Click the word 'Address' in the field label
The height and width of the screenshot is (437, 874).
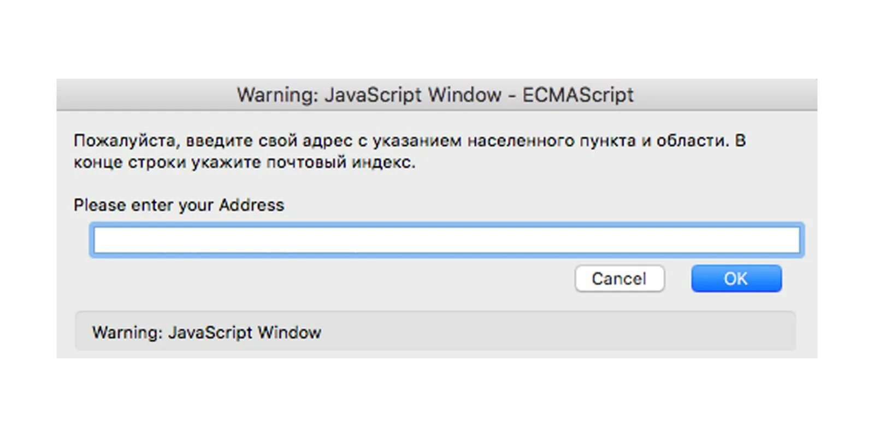pos(252,205)
